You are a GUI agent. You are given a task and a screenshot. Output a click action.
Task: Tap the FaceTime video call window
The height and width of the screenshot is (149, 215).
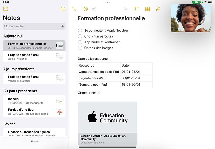191,18
